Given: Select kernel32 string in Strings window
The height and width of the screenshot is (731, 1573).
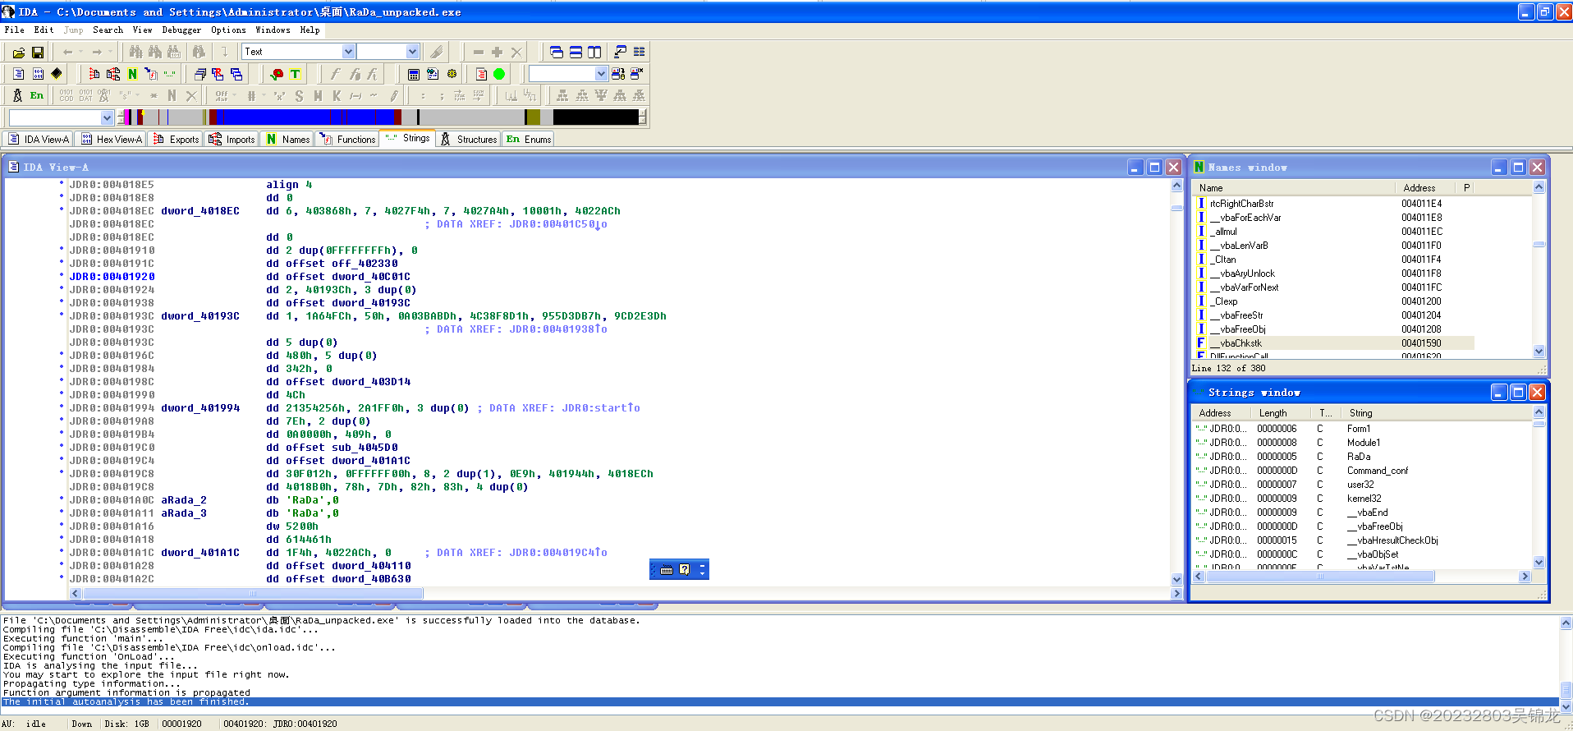Looking at the screenshot, I should coord(1363,499).
